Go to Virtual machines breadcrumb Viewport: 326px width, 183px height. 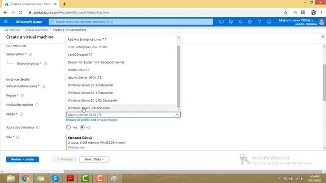click(x=36, y=30)
